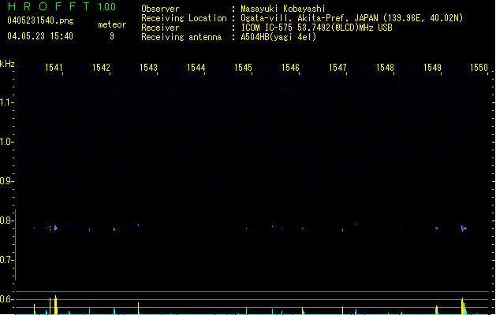Click the 1542 time axis marker
Viewport: 496px width, 315px height.
(101, 68)
